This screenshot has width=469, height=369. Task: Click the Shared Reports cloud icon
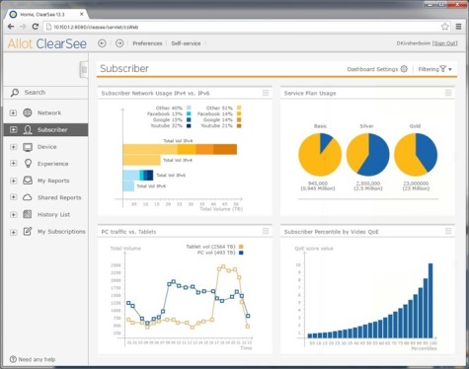pos(28,197)
